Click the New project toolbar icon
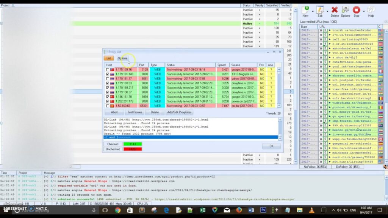The width and height of the screenshot is (388, 218). click(306, 11)
